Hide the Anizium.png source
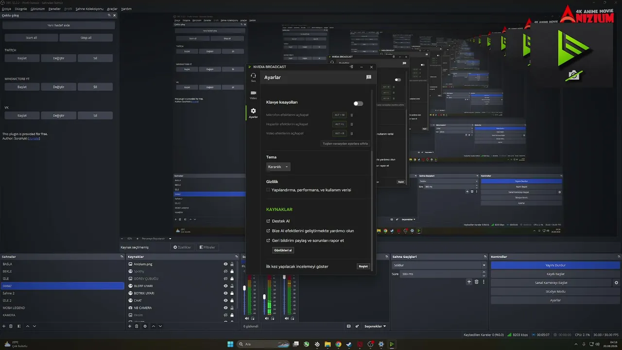 pos(225,264)
